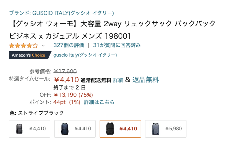
Task: Click the gray backpack thumbnail image
Action: [x=19, y=129]
